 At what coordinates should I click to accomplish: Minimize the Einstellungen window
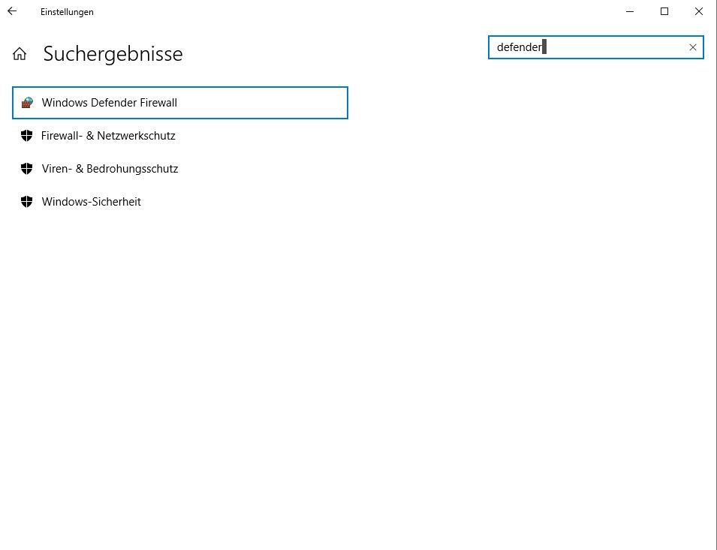pyautogui.click(x=630, y=11)
